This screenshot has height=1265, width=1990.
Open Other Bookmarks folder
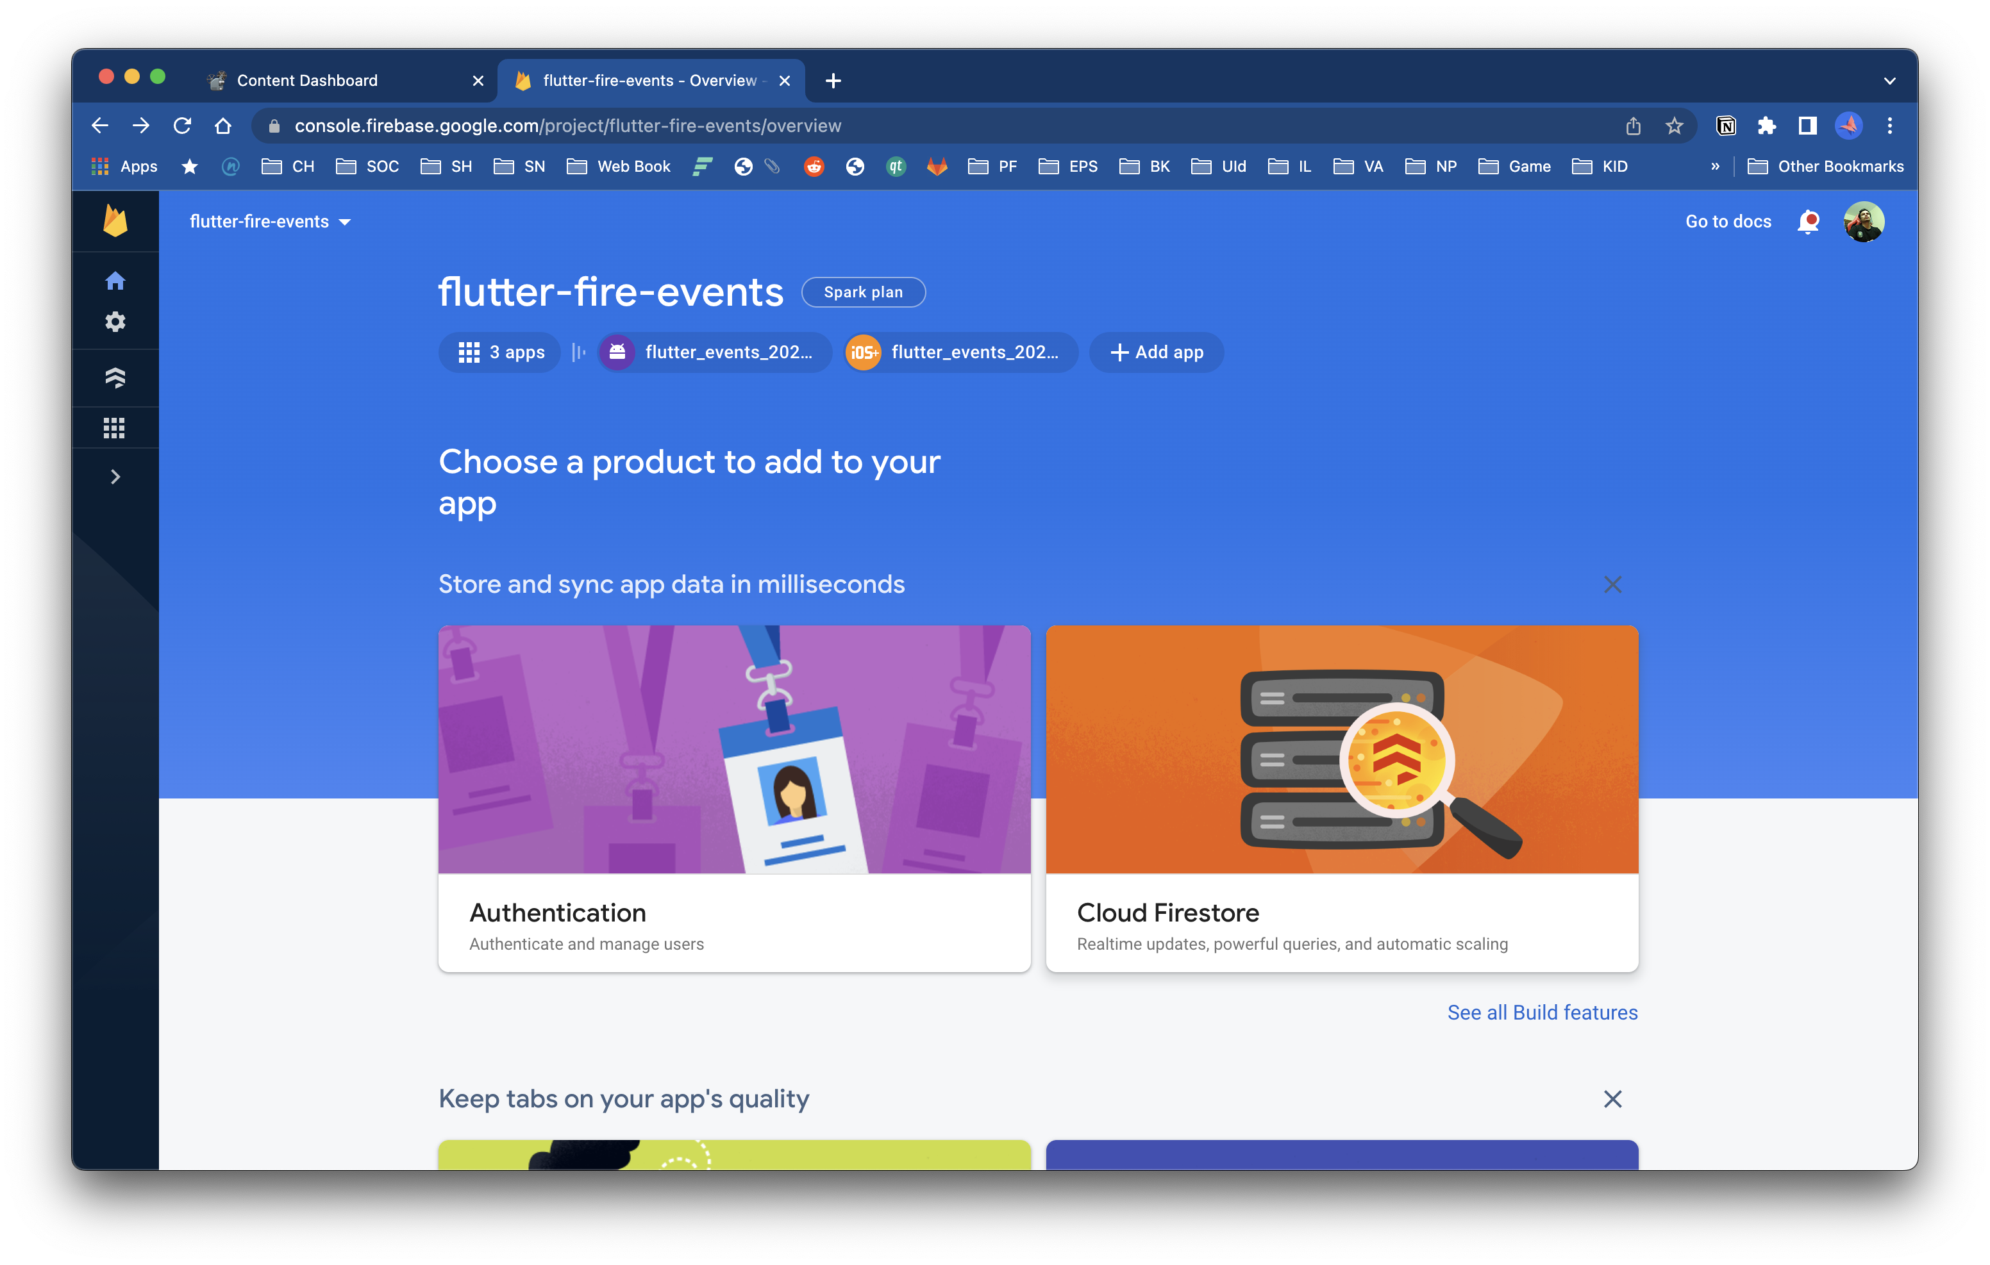[x=1825, y=166]
